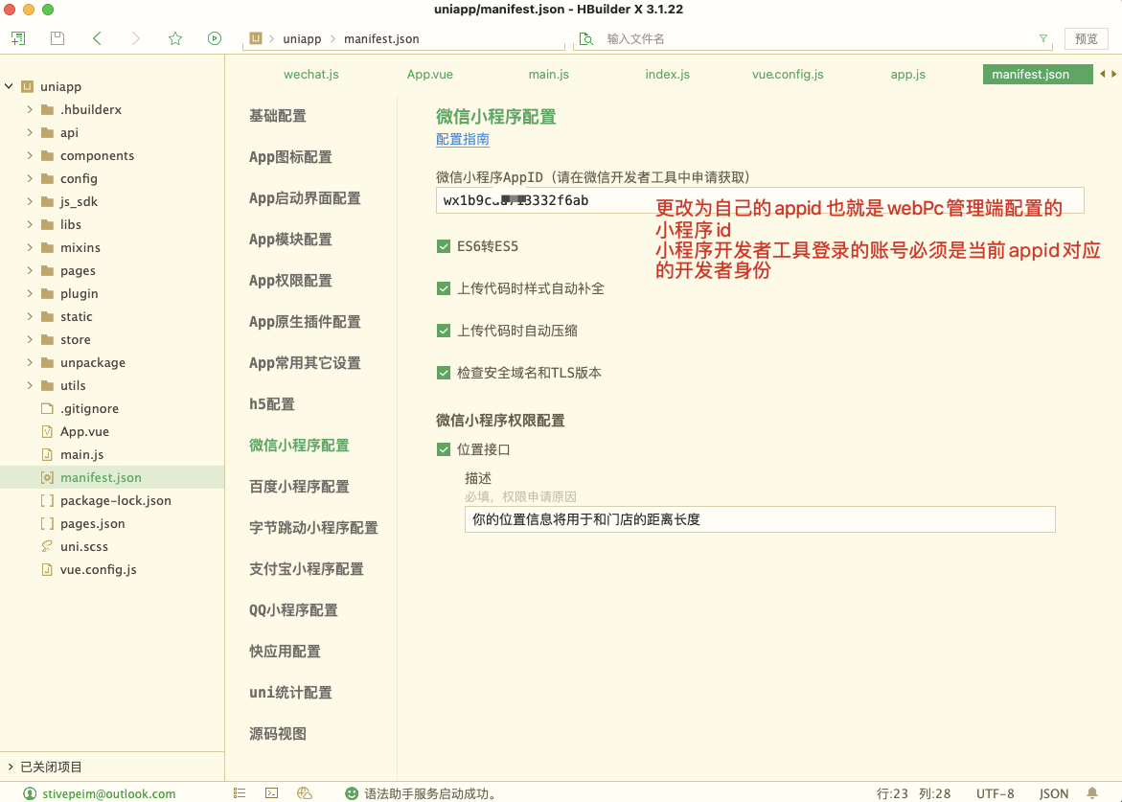Click the syntax helper smiley icon
The image size is (1122, 802).
point(352,793)
